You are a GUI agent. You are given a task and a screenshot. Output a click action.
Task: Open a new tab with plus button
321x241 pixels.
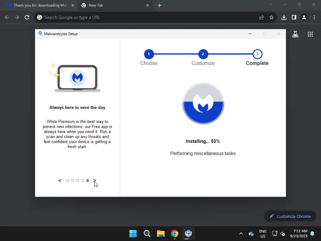(x=160, y=6)
